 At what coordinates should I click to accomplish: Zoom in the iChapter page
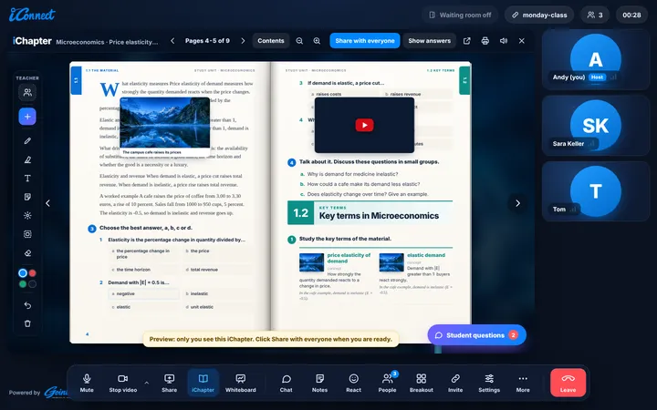318,41
